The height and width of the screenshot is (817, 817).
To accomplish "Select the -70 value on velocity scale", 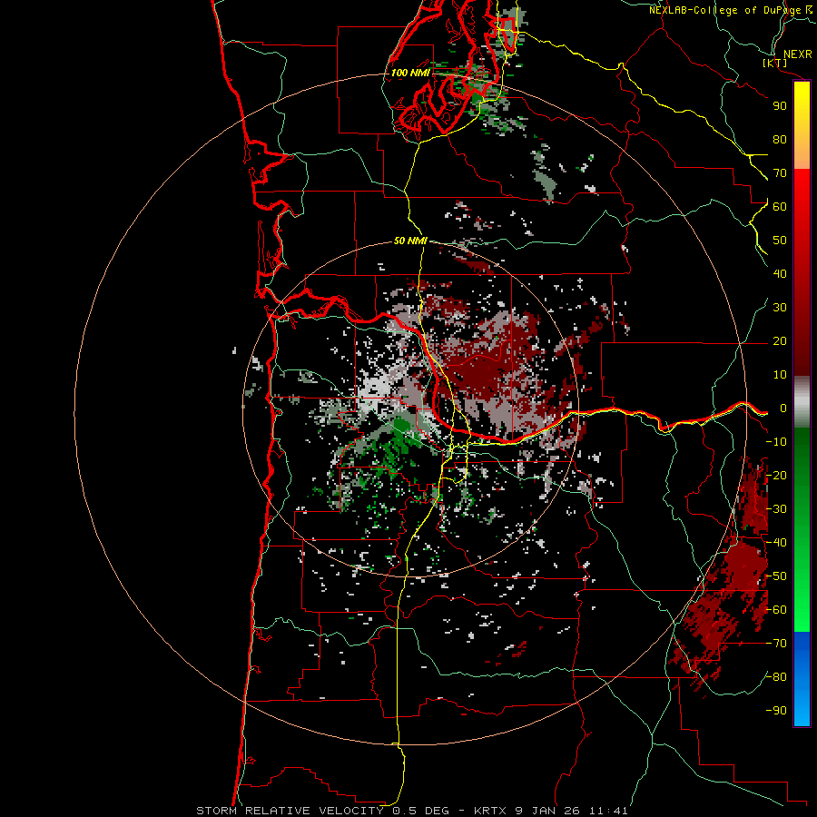I will pyautogui.click(x=776, y=644).
